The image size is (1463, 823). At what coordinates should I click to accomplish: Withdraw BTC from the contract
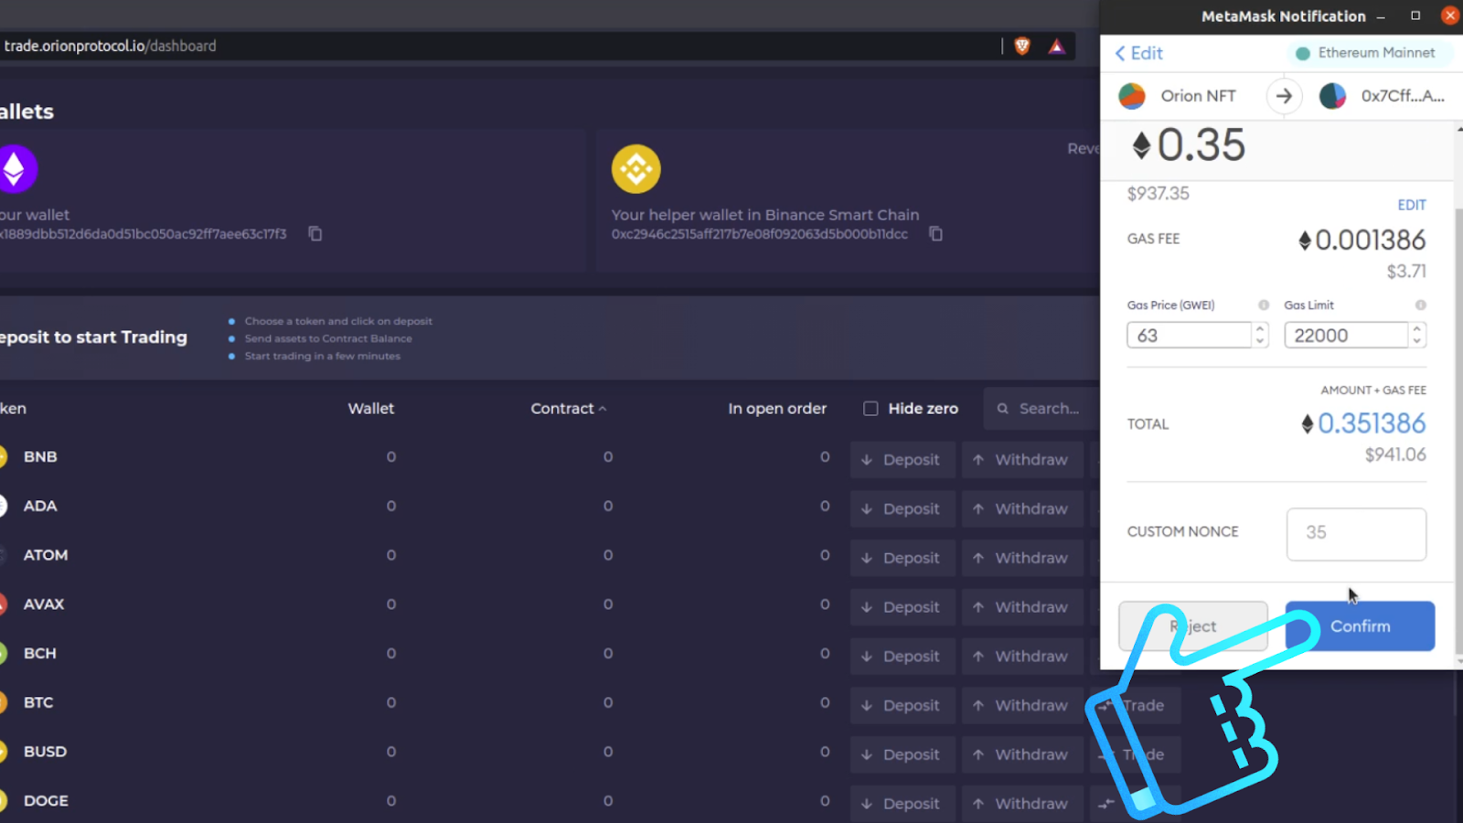tap(1022, 705)
